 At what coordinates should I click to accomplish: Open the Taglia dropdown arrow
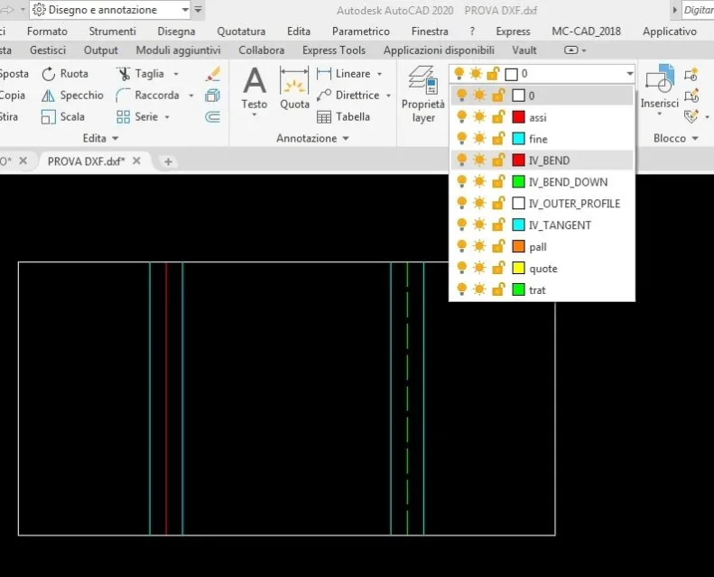coord(176,74)
